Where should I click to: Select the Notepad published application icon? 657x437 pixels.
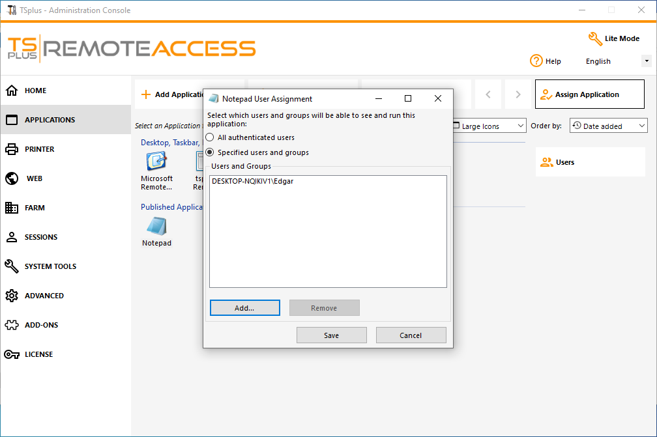coord(156,229)
